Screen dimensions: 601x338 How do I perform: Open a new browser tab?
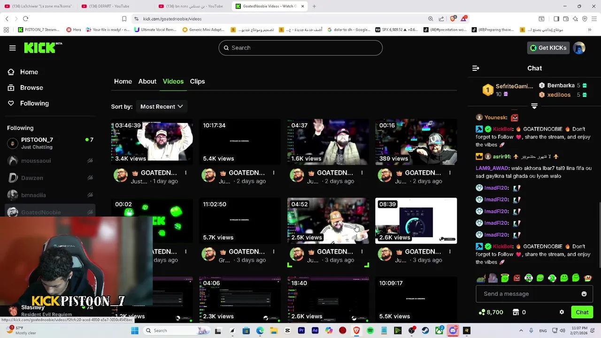coord(314,6)
